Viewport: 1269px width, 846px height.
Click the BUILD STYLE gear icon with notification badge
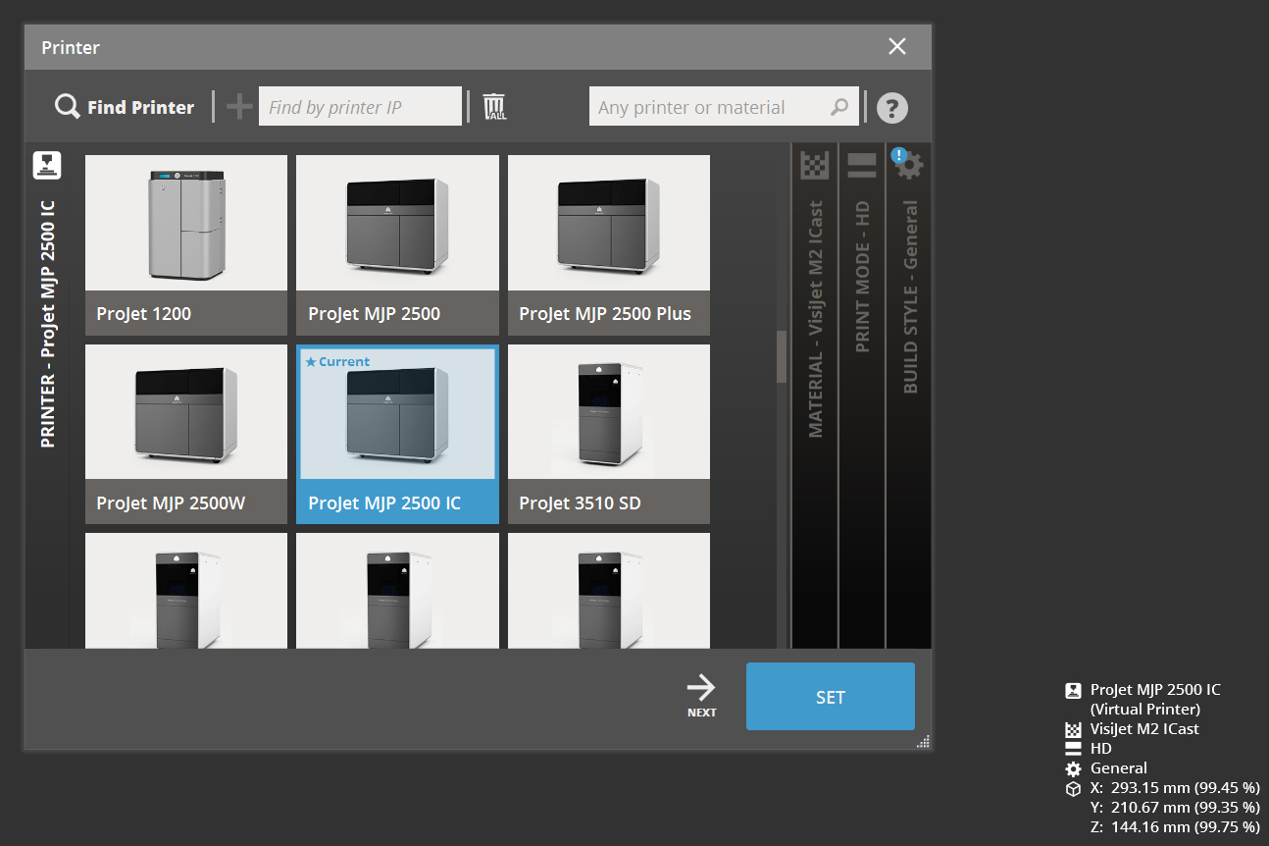(x=907, y=165)
